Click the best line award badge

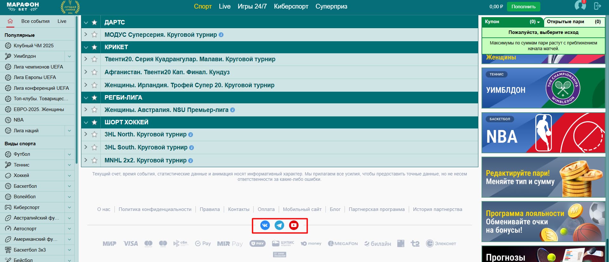[70, 7]
